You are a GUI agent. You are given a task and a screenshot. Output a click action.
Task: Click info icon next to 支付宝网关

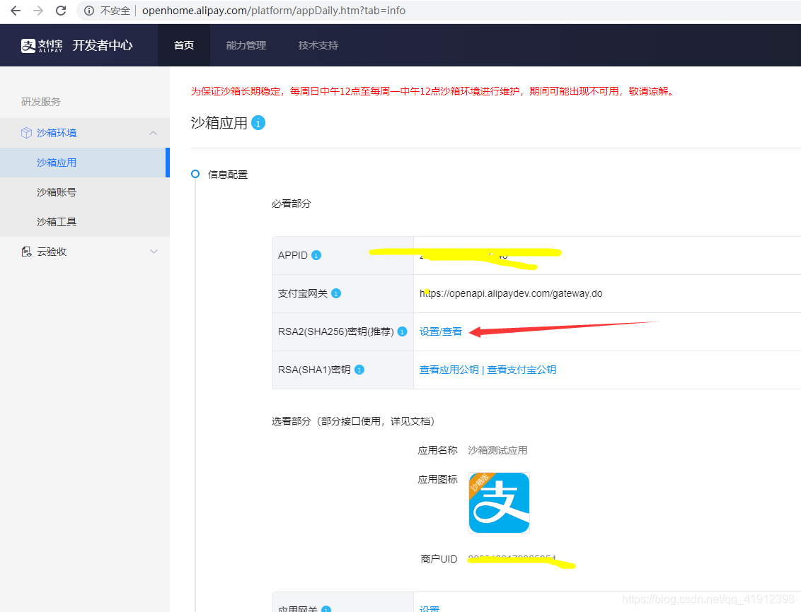pos(336,294)
